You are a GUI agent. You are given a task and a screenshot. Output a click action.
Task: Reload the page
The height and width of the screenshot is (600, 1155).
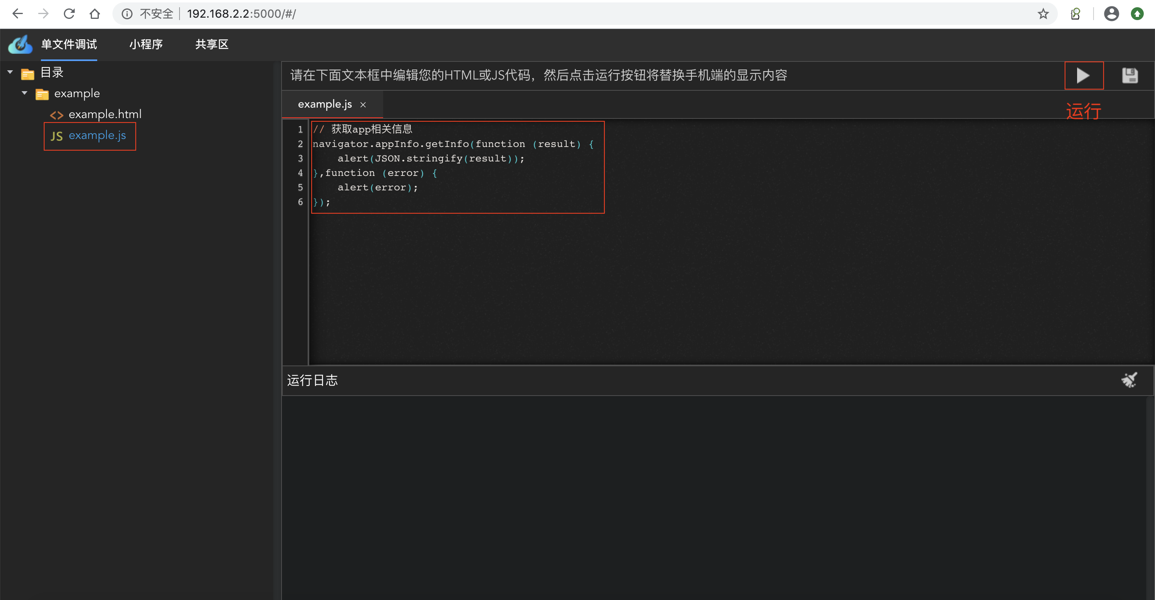(x=69, y=14)
